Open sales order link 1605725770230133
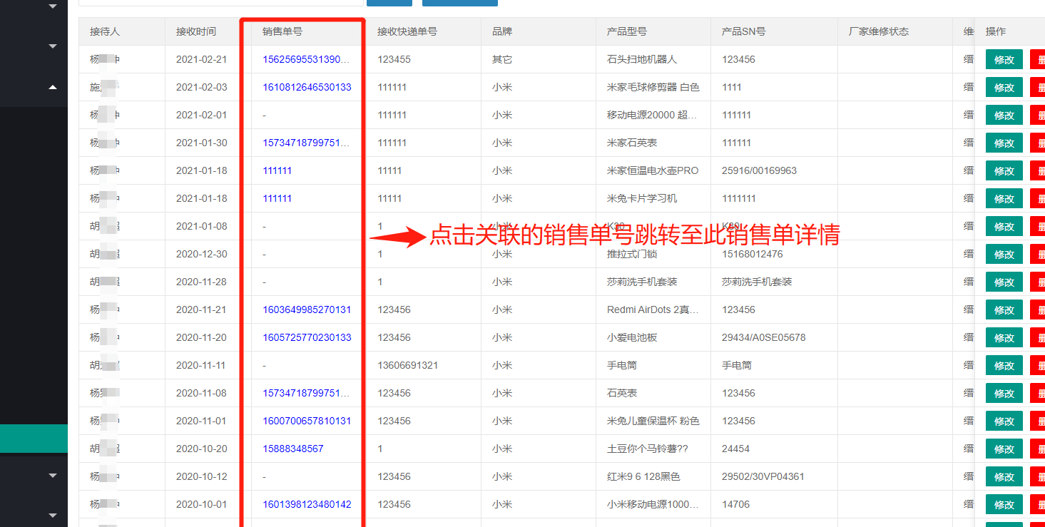The image size is (1045, 527). coord(307,337)
